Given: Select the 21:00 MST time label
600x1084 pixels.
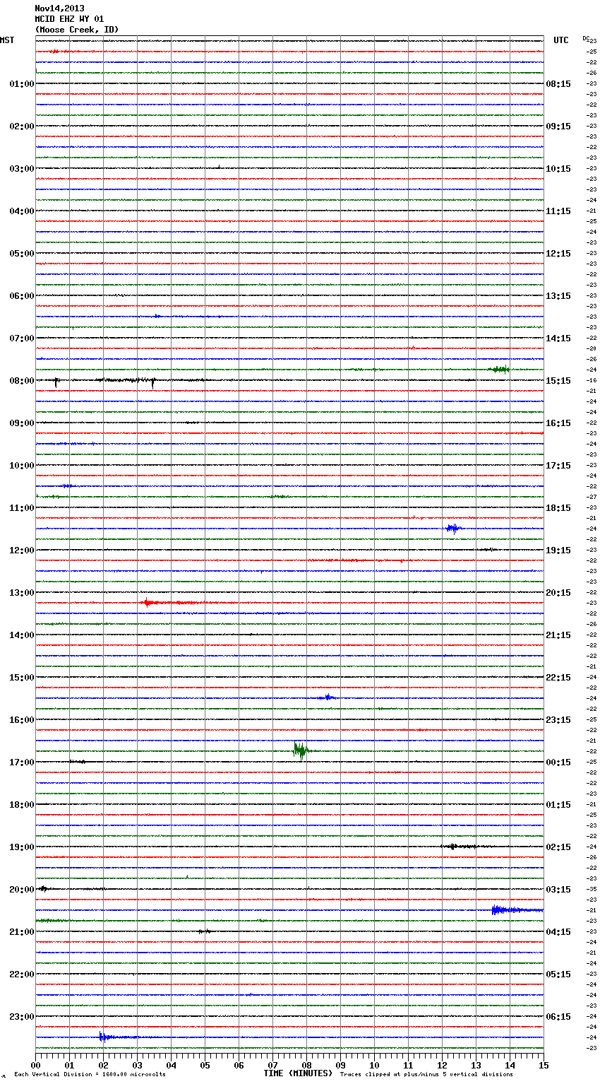Looking at the screenshot, I should [x=21, y=932].
